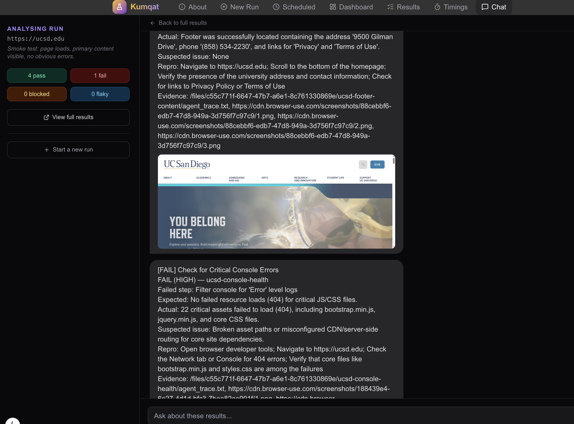Focus the 'Ask about these results' input
Screen dimensions: 574x424
358,416
